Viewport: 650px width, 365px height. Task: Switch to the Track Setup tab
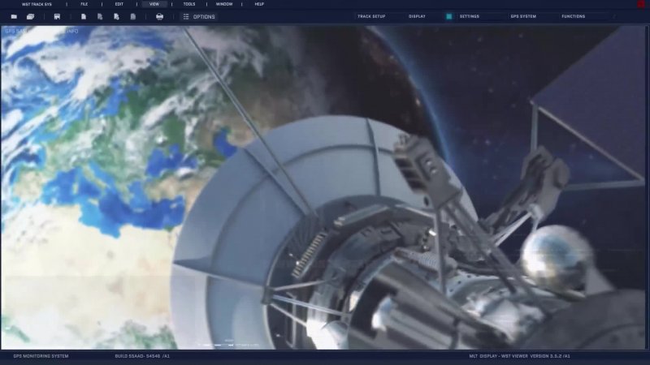pos(370,16)
